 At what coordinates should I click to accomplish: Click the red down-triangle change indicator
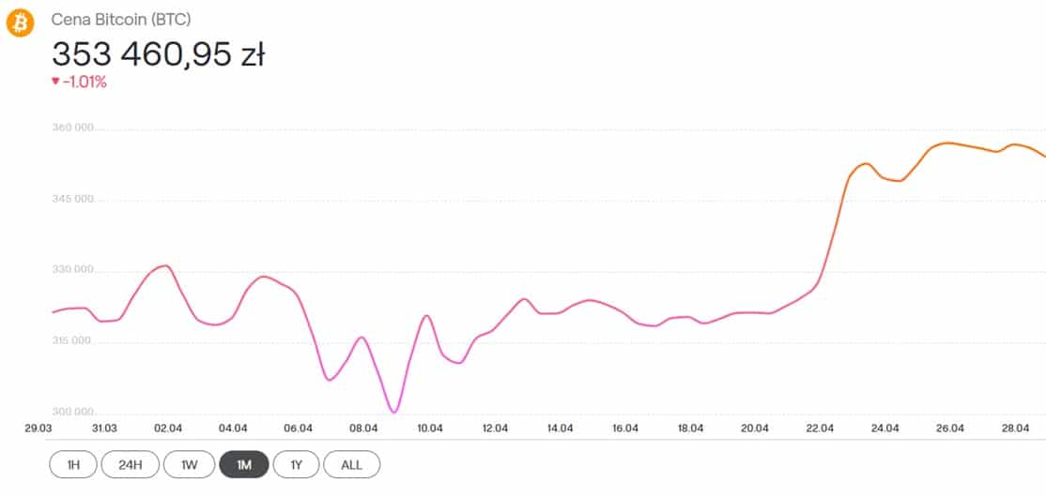(55, 82)
